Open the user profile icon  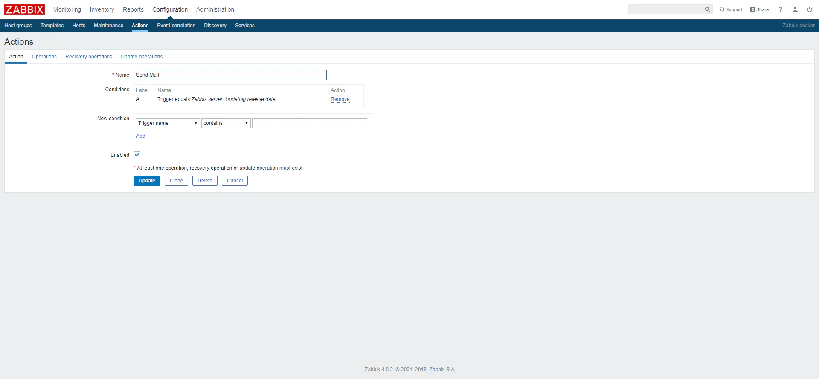pyautogui.click(x=795, y=9)
